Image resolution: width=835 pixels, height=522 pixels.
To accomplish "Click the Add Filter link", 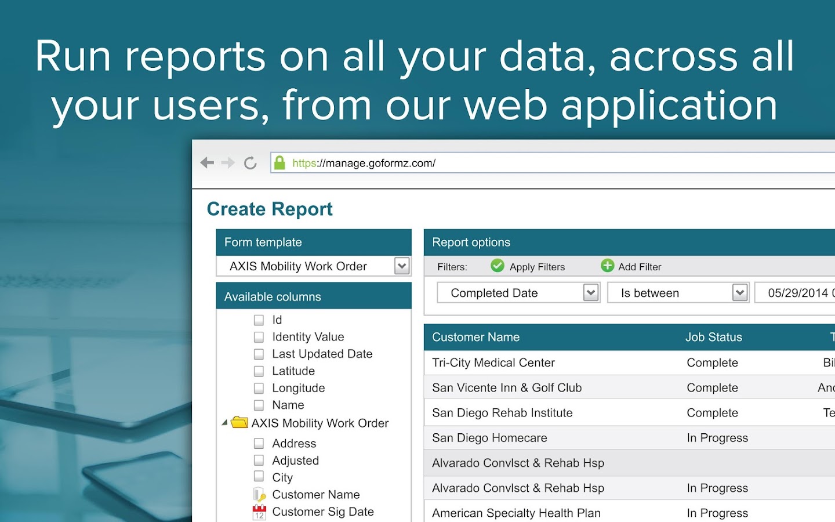I will point(641,266).
